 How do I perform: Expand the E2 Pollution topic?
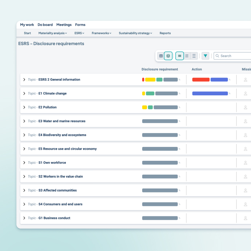click(x=24, y=107)
